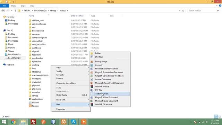
Task: Click the Contact icon in New submenu
Action: point(92,65)
